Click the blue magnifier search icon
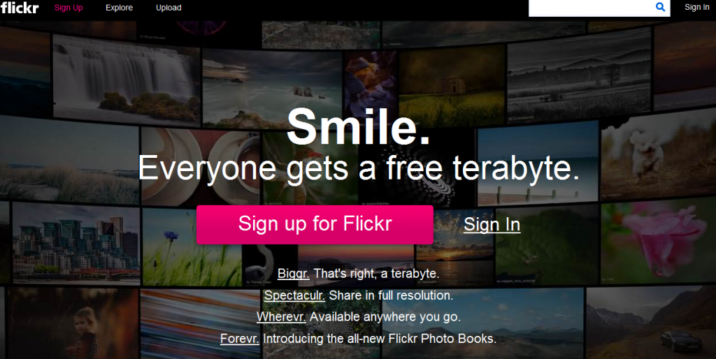 coord(660,7)
